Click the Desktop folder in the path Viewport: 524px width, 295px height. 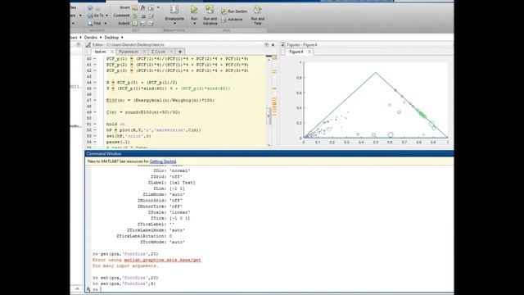coord(111,38)
